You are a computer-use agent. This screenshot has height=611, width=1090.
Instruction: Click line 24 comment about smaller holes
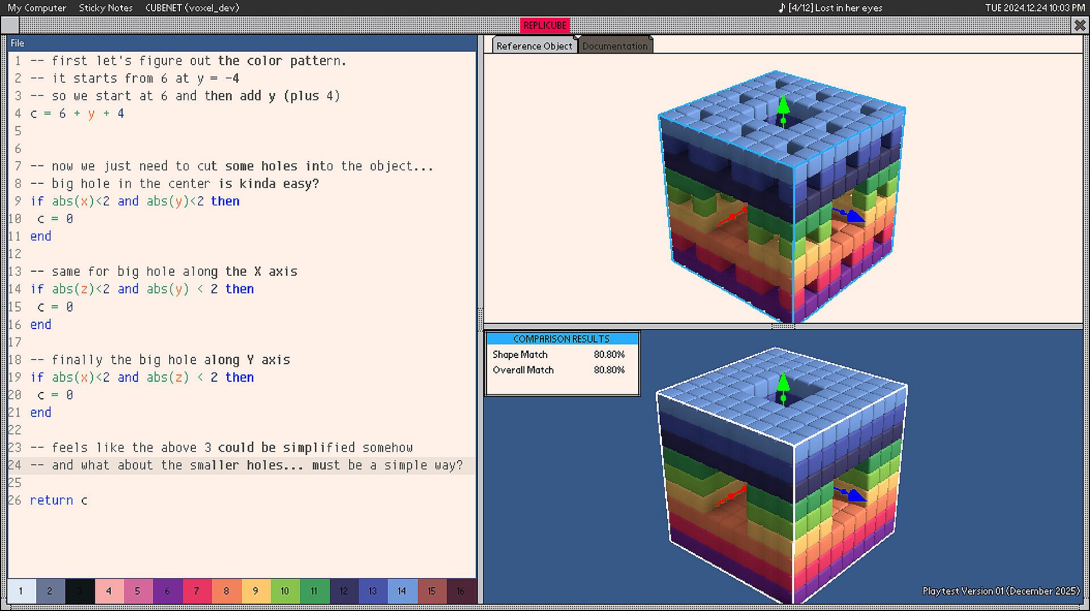246,465
